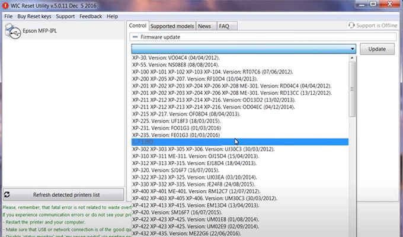Screen dimensions: 403x237
Task: Open the Support menu
Action: point(65,17)
